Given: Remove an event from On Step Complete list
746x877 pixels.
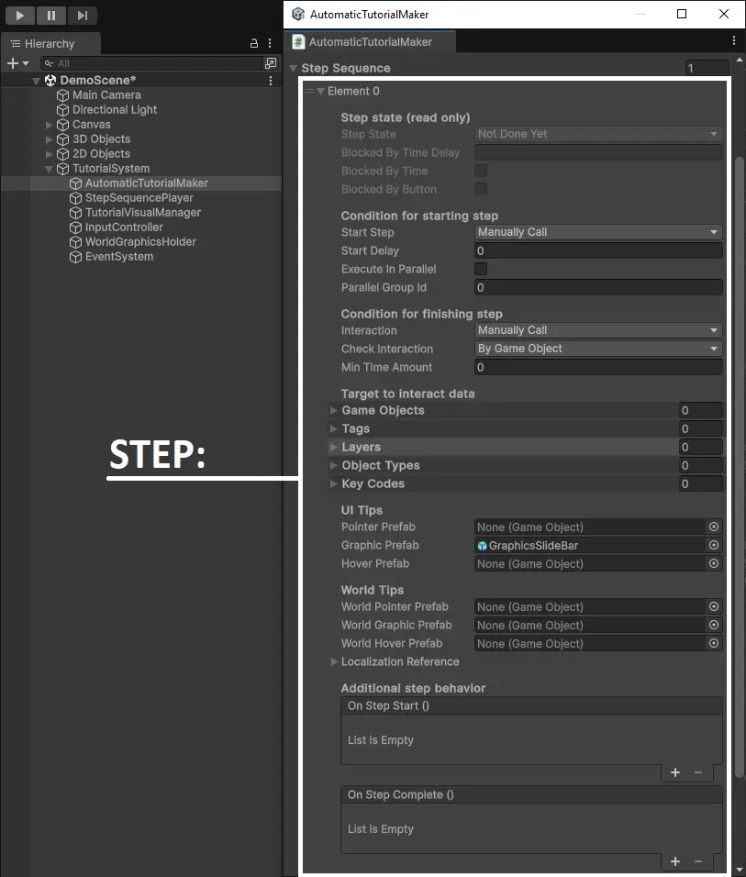Looking at the screenshot, I should point(698,861).
